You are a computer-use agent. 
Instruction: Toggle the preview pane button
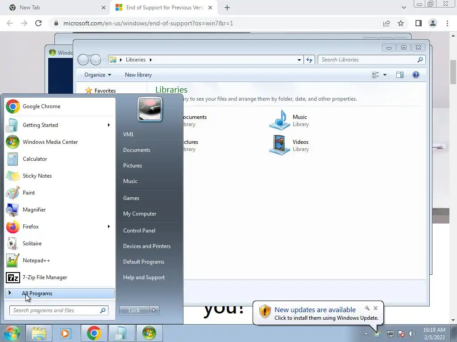pyautogui.click(x=400, y=75)
